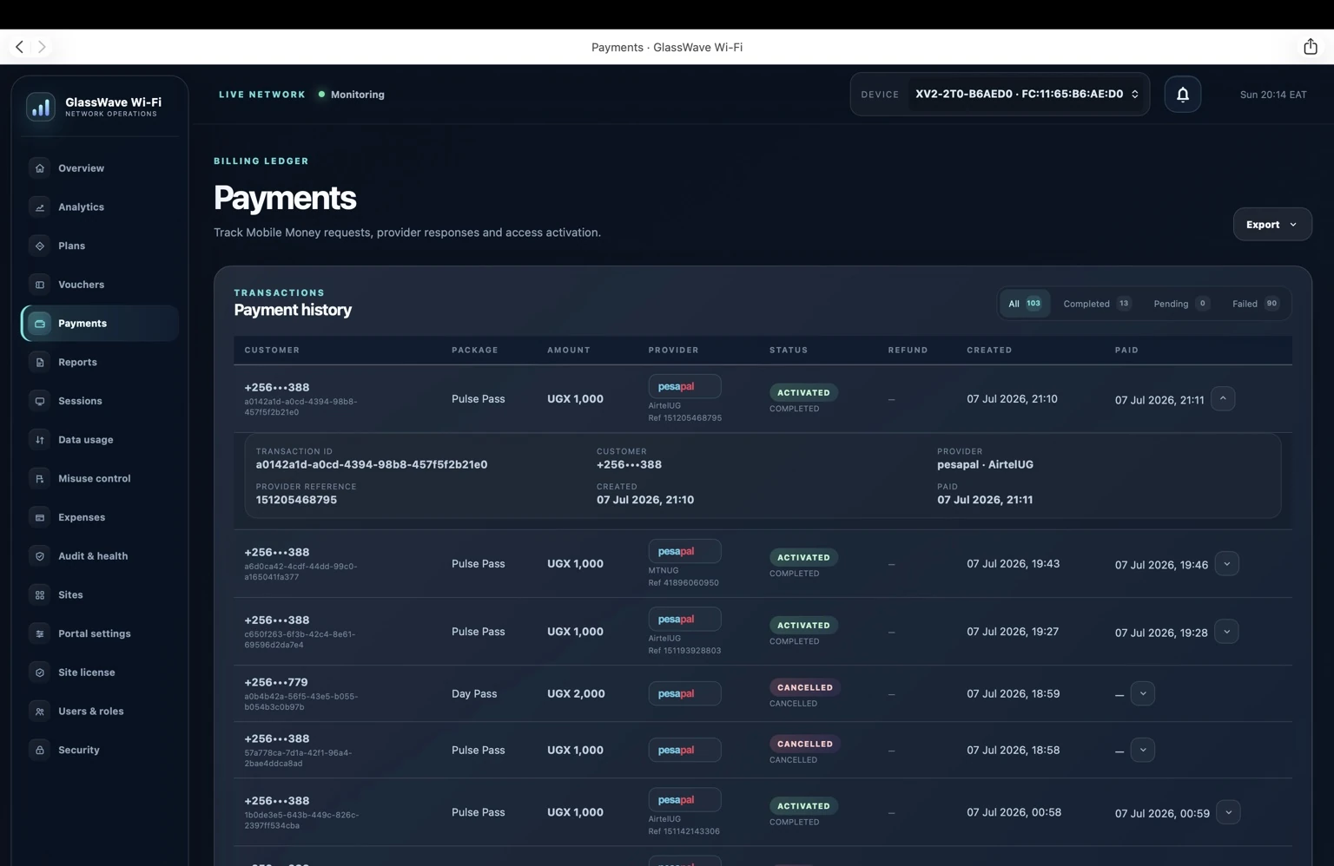The width and height of the screenshot is (1334, 866).
Task: Click the Sun 20:14 EAT clock
Action: (1273, 95)
